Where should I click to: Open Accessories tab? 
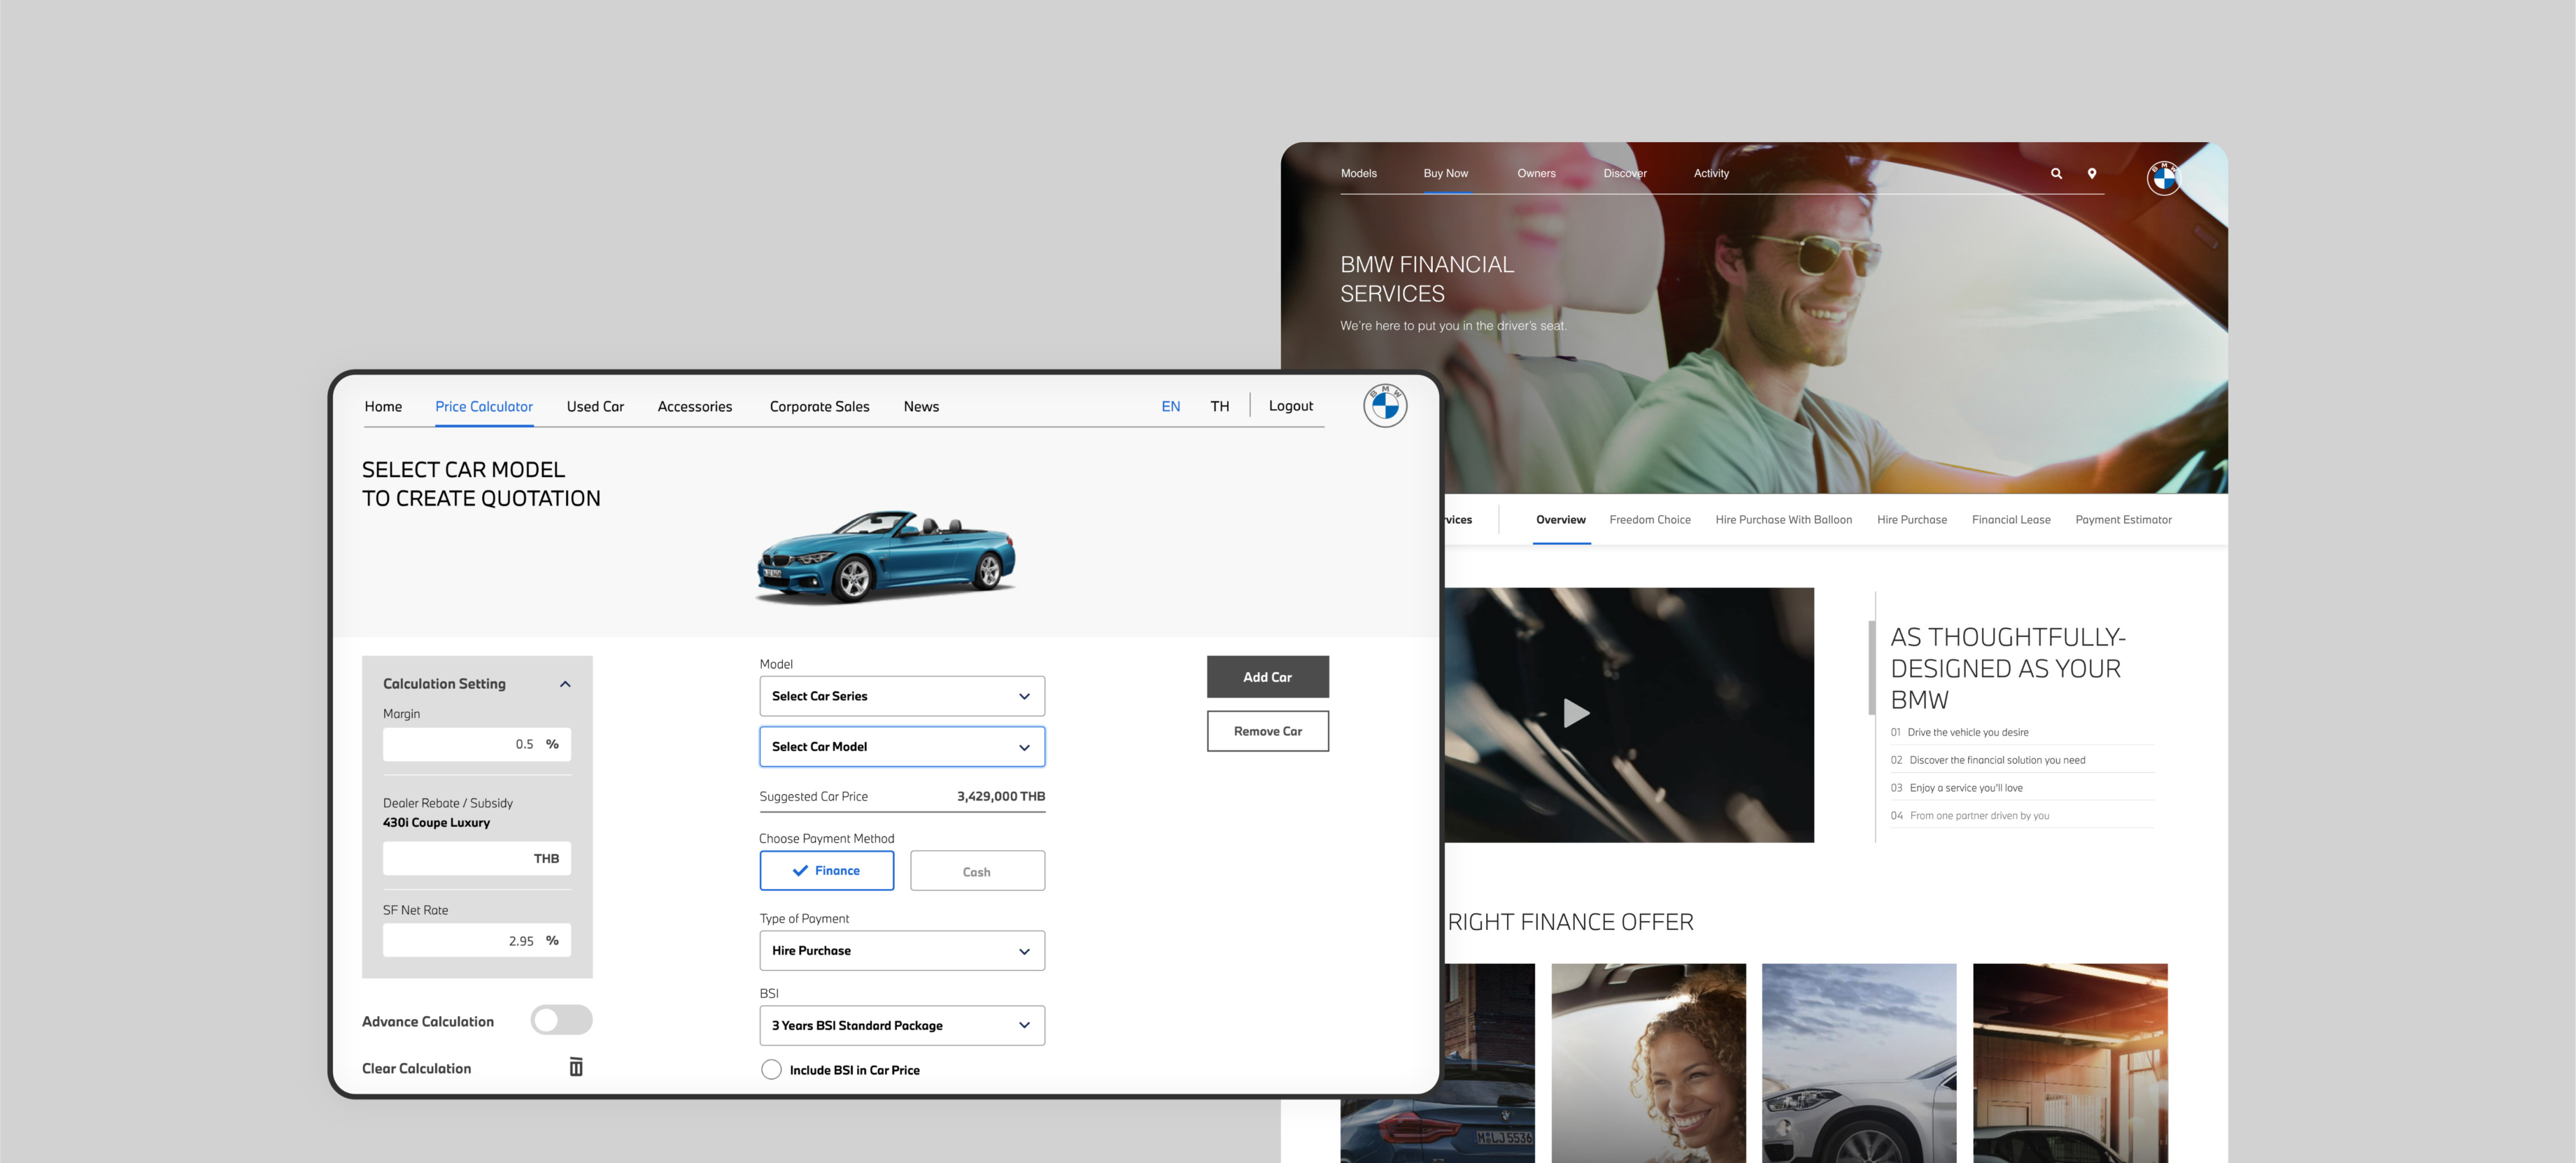pyautogui.click(x=695, y=406)
